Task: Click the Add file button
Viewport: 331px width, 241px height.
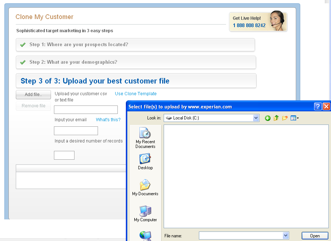Action: tap(33, 94)
